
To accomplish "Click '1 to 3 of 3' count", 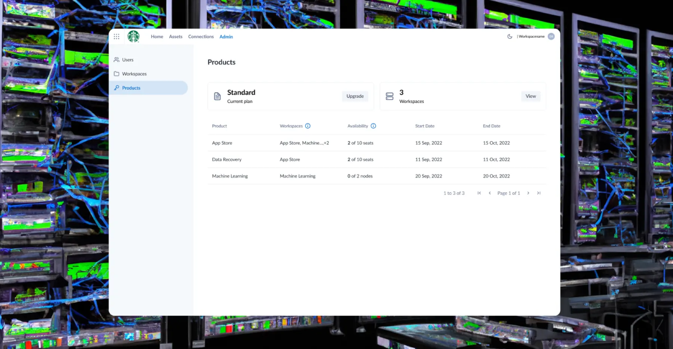I will pyautogui.click(x=454, y=193).
